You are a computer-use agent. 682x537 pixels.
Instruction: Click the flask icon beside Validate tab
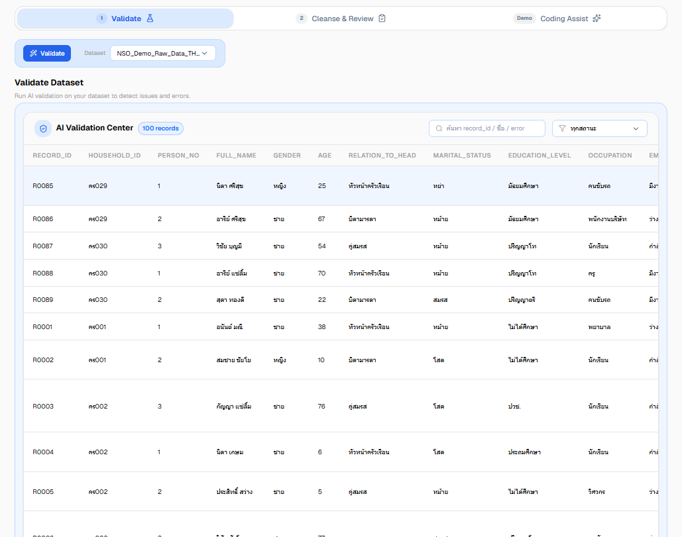[150, 19]
